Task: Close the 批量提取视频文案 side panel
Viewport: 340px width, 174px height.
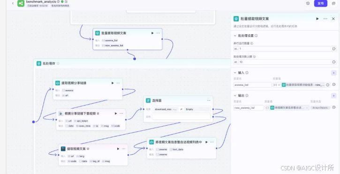Action: [x=333, y=19]
